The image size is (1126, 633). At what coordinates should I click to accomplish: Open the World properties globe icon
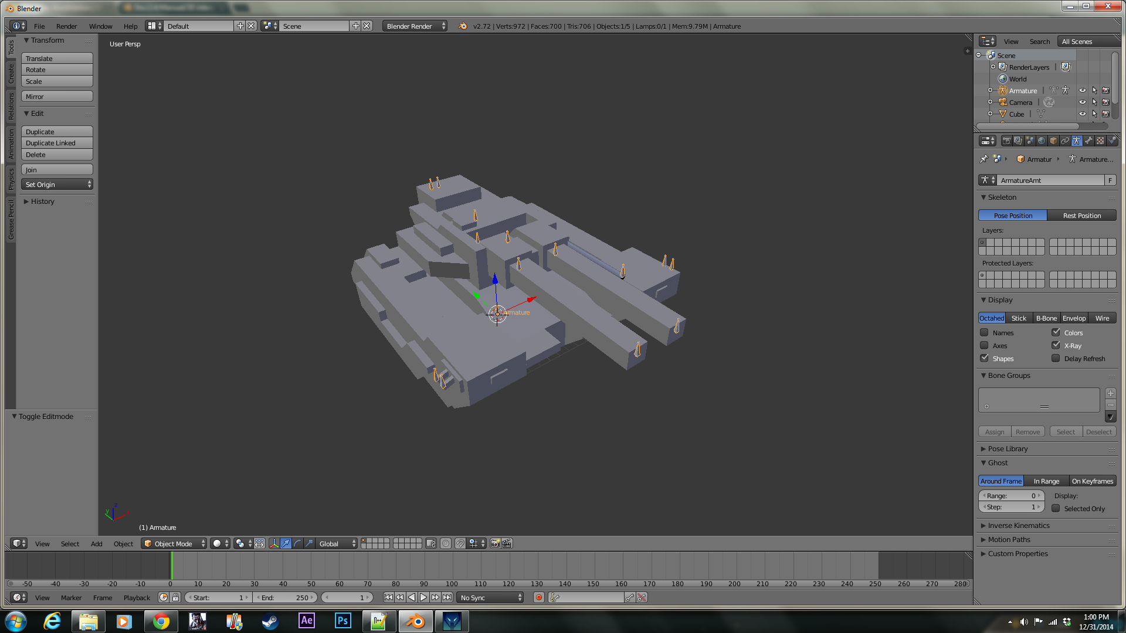click(1042, 141)
